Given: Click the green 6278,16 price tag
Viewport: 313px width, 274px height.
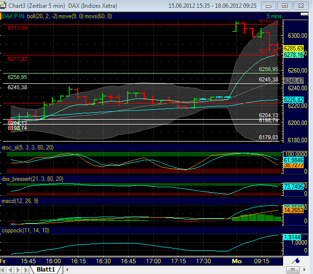Looking at the screenshot, I should pyautogui.click(x=294, y=54).
